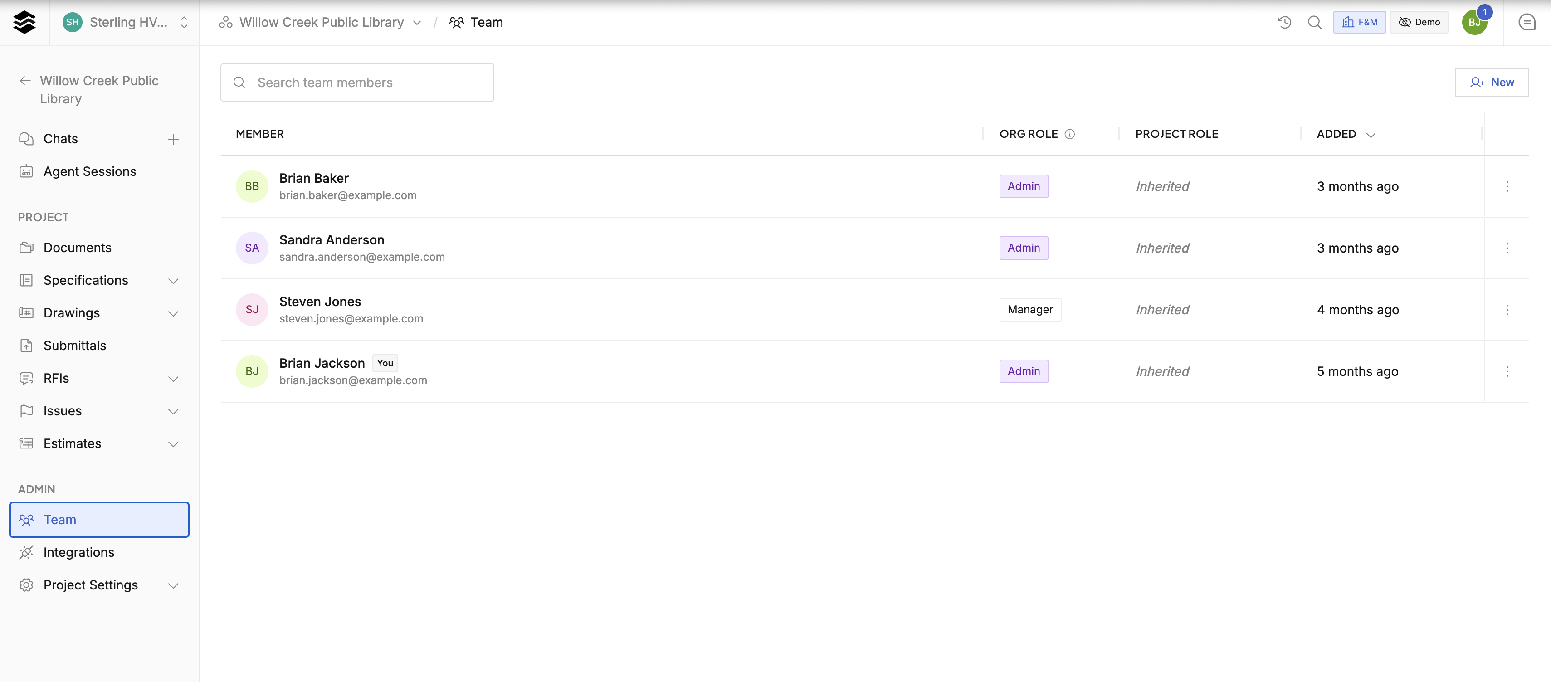This screenshot has width=1551, height=682.
Task: Select Team in the Admin section
Action: pyautogui.click(x=99, y=520)
